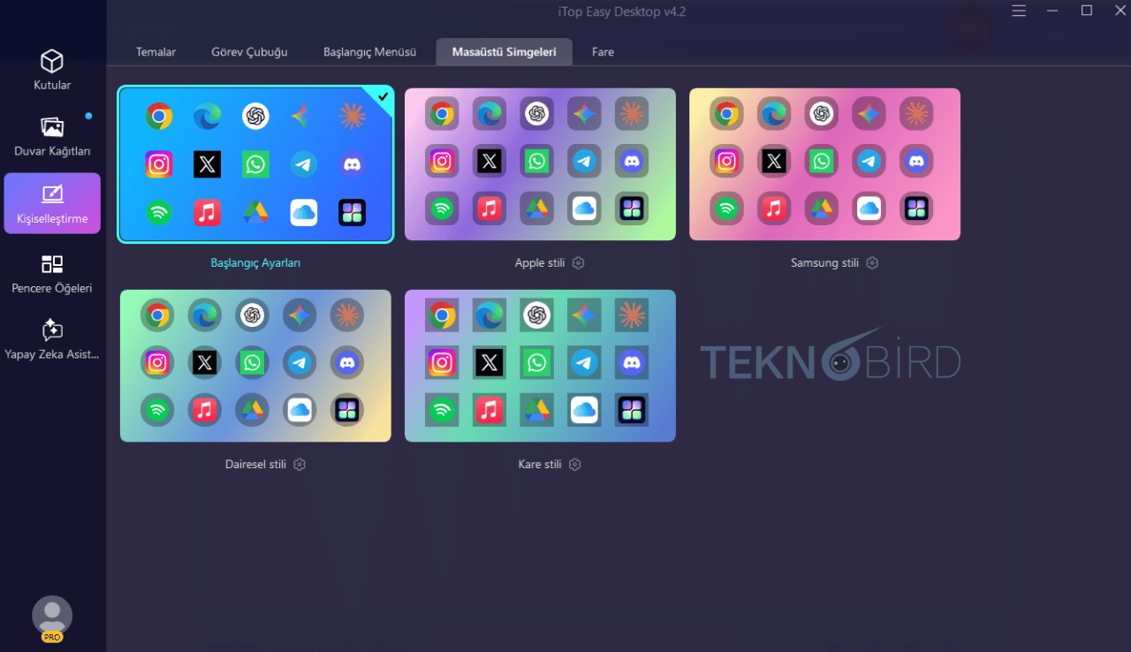Open settings gear for Apple stili

coord(578,263)
